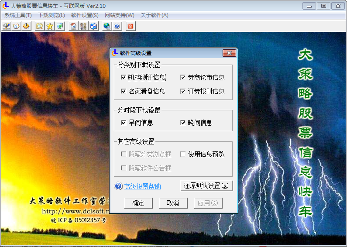This screenshot has height=247, width=347.
Task: Disable the 晚间信息 checkbox
Action: [x=183, y=123]
